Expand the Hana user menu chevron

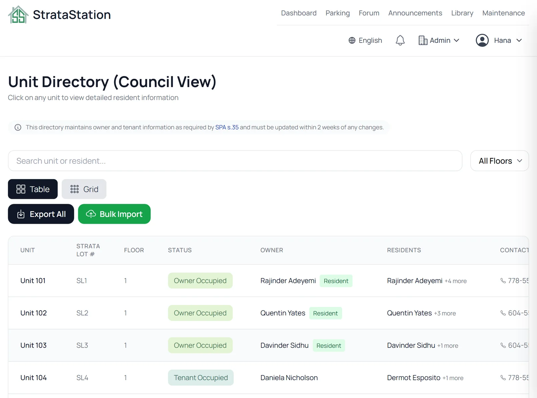[519, 40]
